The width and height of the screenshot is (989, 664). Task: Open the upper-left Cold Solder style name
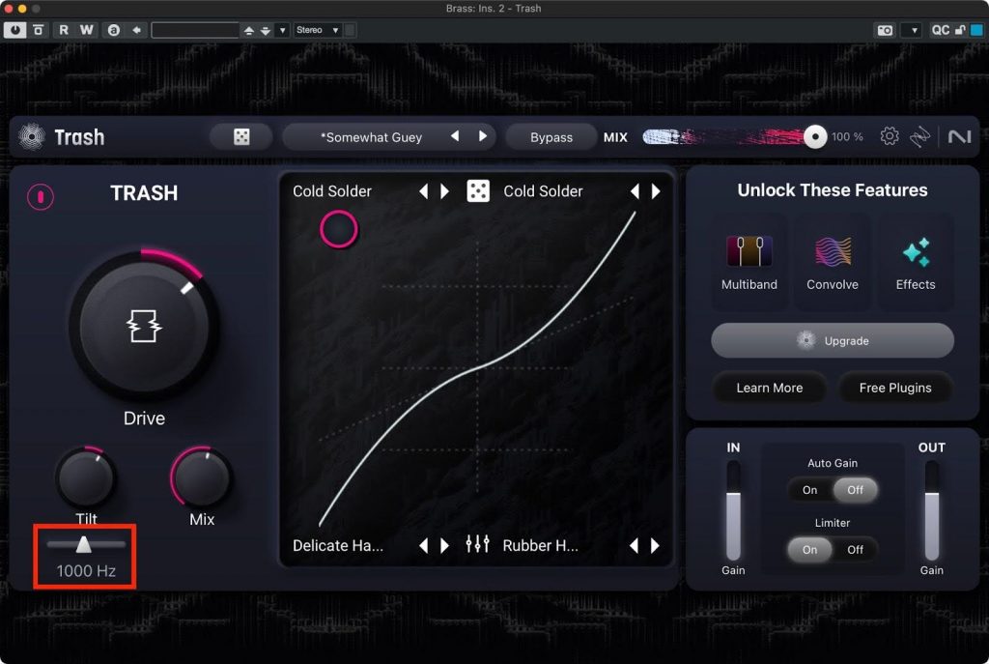click(x=332, y=191)
